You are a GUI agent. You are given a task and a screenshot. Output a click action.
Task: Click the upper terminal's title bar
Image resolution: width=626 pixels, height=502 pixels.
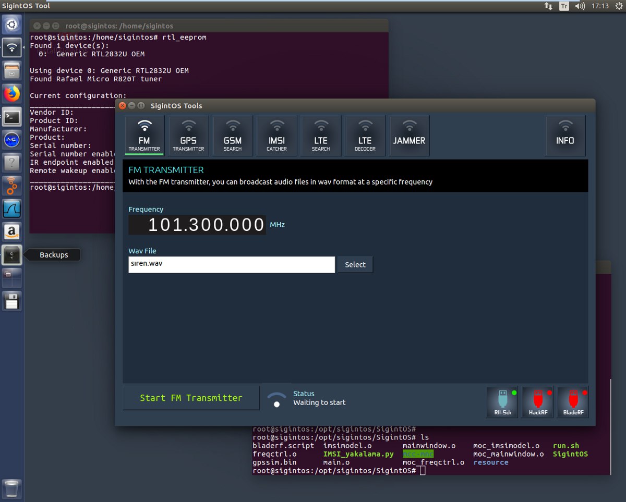click(209, 26)
